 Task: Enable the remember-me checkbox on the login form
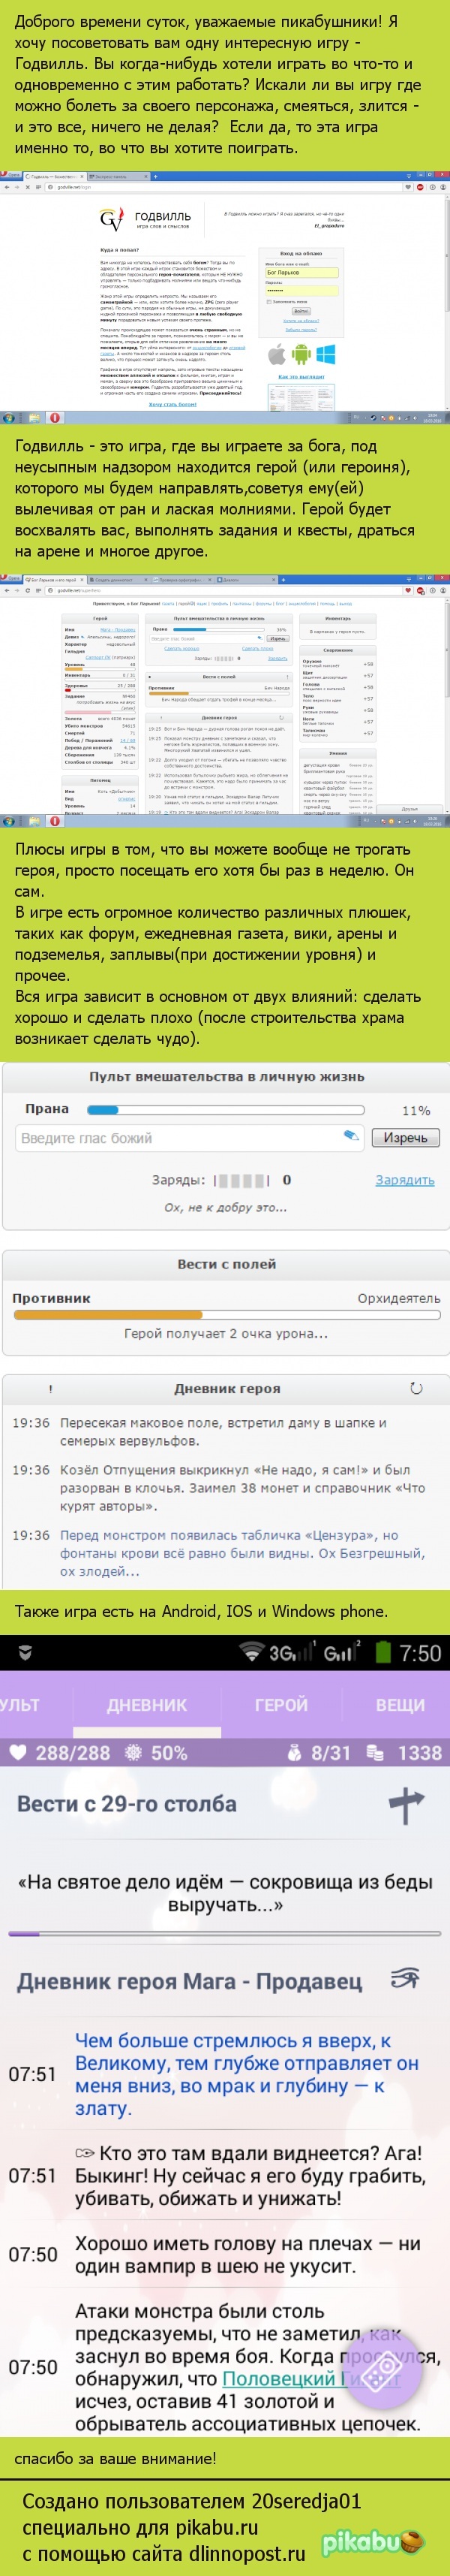268,303
